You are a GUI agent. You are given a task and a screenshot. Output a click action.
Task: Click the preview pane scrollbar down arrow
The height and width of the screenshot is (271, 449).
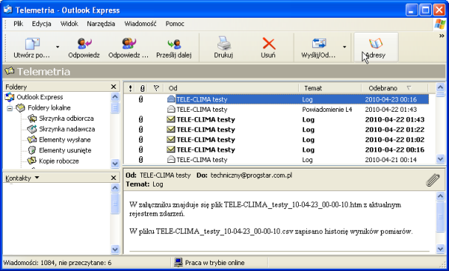tap(440, 249)
